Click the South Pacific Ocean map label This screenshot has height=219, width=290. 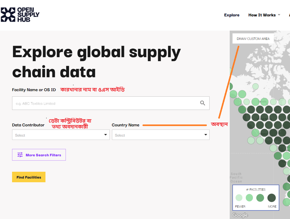point(236,178)
